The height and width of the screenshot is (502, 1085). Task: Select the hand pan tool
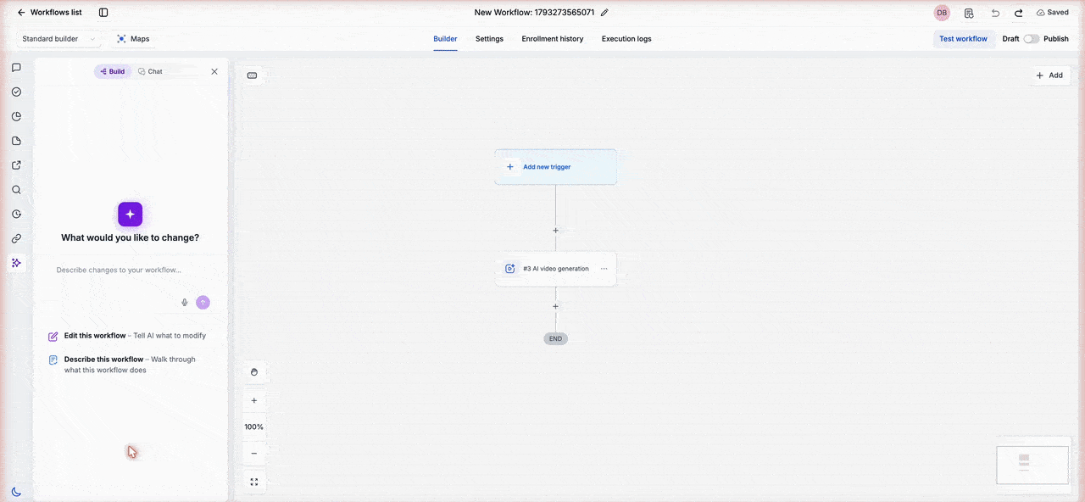(x=254, y=371)
